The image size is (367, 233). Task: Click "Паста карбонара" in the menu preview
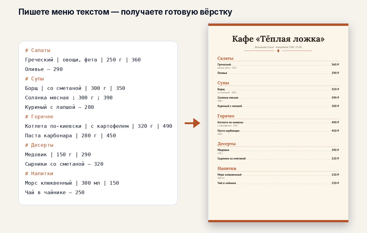tap(228, 131)
